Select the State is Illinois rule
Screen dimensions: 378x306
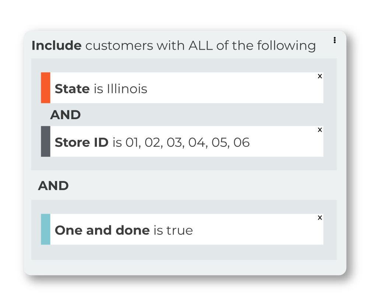coord(182,88)
